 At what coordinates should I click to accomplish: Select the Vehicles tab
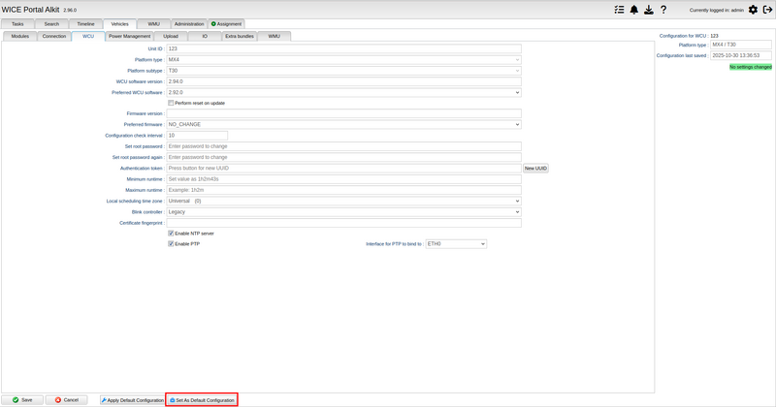(119, 23)
